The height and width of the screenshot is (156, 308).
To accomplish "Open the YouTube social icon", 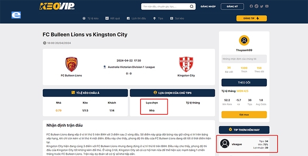I will (266, 7).
